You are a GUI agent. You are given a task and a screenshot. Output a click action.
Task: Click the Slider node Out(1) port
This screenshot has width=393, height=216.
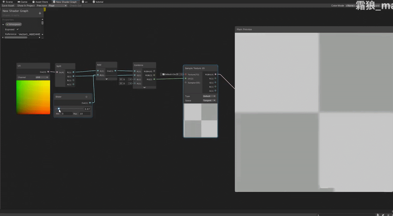[90, 103]
